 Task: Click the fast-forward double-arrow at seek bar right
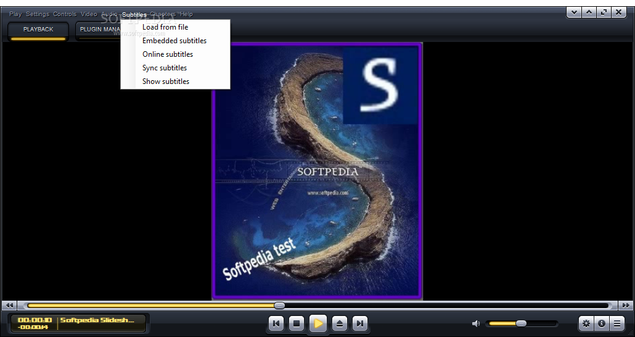[x=626, y=306]
